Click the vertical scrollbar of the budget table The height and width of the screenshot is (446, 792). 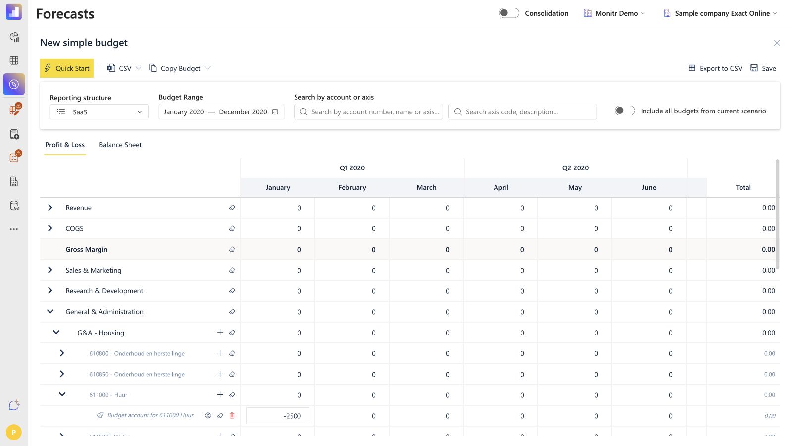(x=777, y=214)
